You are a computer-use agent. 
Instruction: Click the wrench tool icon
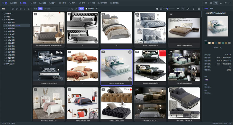(x=188, y=9)
